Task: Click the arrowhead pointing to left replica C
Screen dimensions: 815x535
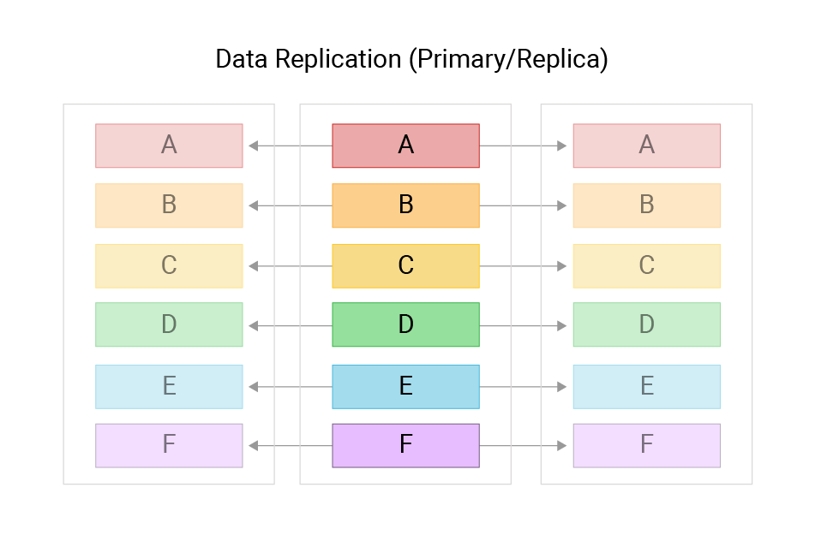Action: coord(255,266)
